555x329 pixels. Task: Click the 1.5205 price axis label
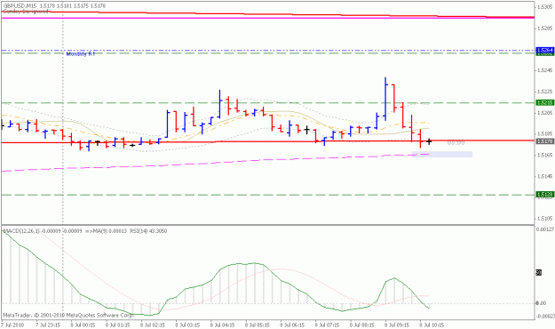point(545,113)
